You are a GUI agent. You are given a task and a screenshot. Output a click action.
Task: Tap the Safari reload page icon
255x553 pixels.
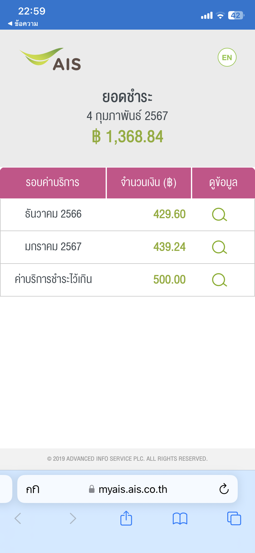[224, 489]
